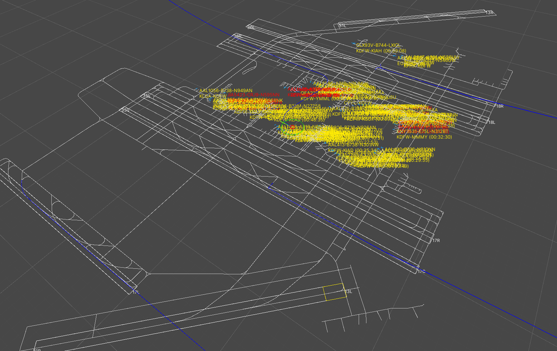Click the 35C runway end label

click(x=126, y=110)
